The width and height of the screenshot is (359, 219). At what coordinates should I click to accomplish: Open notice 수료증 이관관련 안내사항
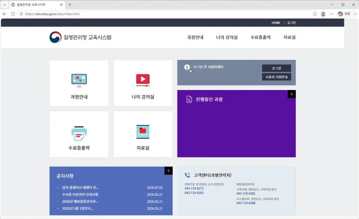[80, 195]
